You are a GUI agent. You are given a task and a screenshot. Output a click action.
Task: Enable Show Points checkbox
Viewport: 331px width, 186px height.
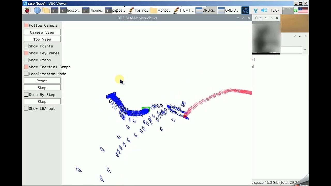[26, 46]
